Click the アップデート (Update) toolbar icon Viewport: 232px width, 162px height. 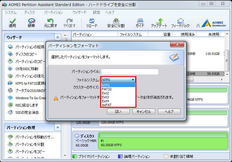pos(159,23)
